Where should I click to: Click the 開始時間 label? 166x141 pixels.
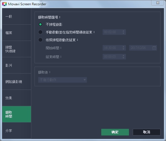point(54,48)
